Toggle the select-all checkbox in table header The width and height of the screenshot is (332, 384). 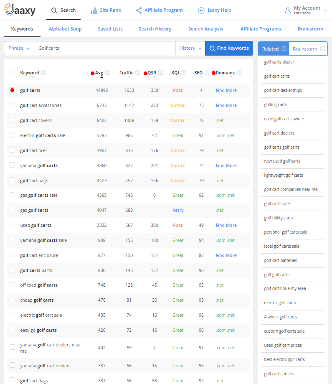(12, 73)
